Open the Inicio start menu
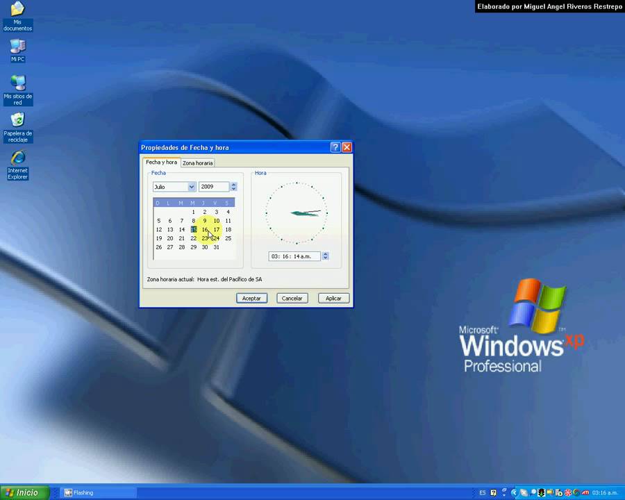The image size is (625, 500). point(25,493)
